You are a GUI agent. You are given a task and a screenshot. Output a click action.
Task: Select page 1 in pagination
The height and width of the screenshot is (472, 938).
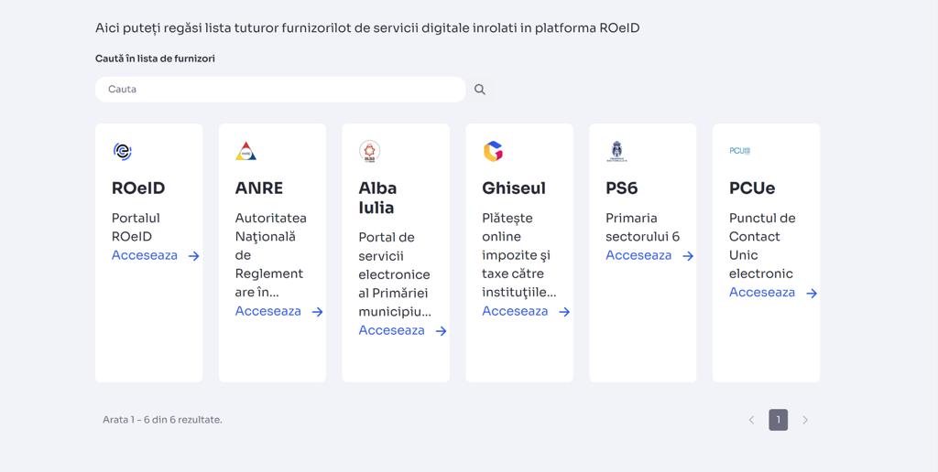point(779,420)
